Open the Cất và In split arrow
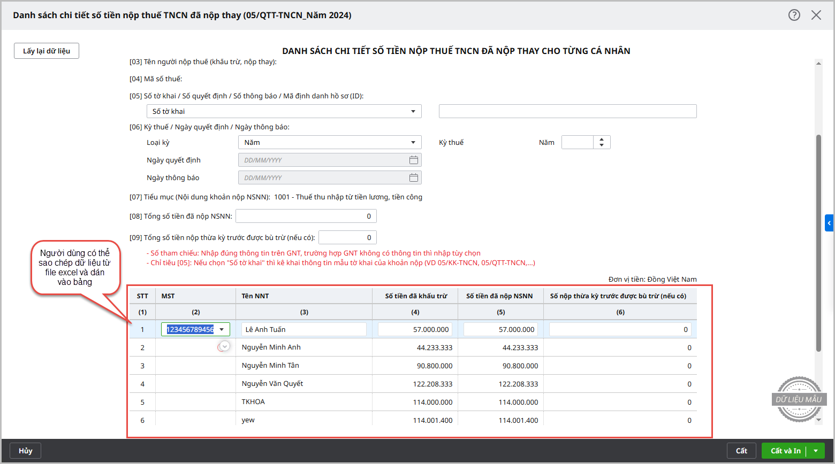This screenshot has height=464, width=835. 816,451
